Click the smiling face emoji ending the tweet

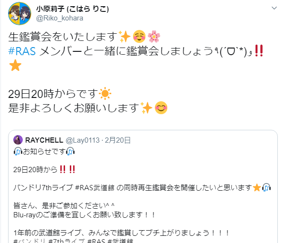(161, 108)
